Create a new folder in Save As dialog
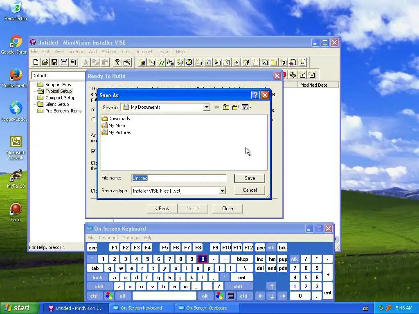The width and height of the screenshot is (419, 314). tap(235, 107)
